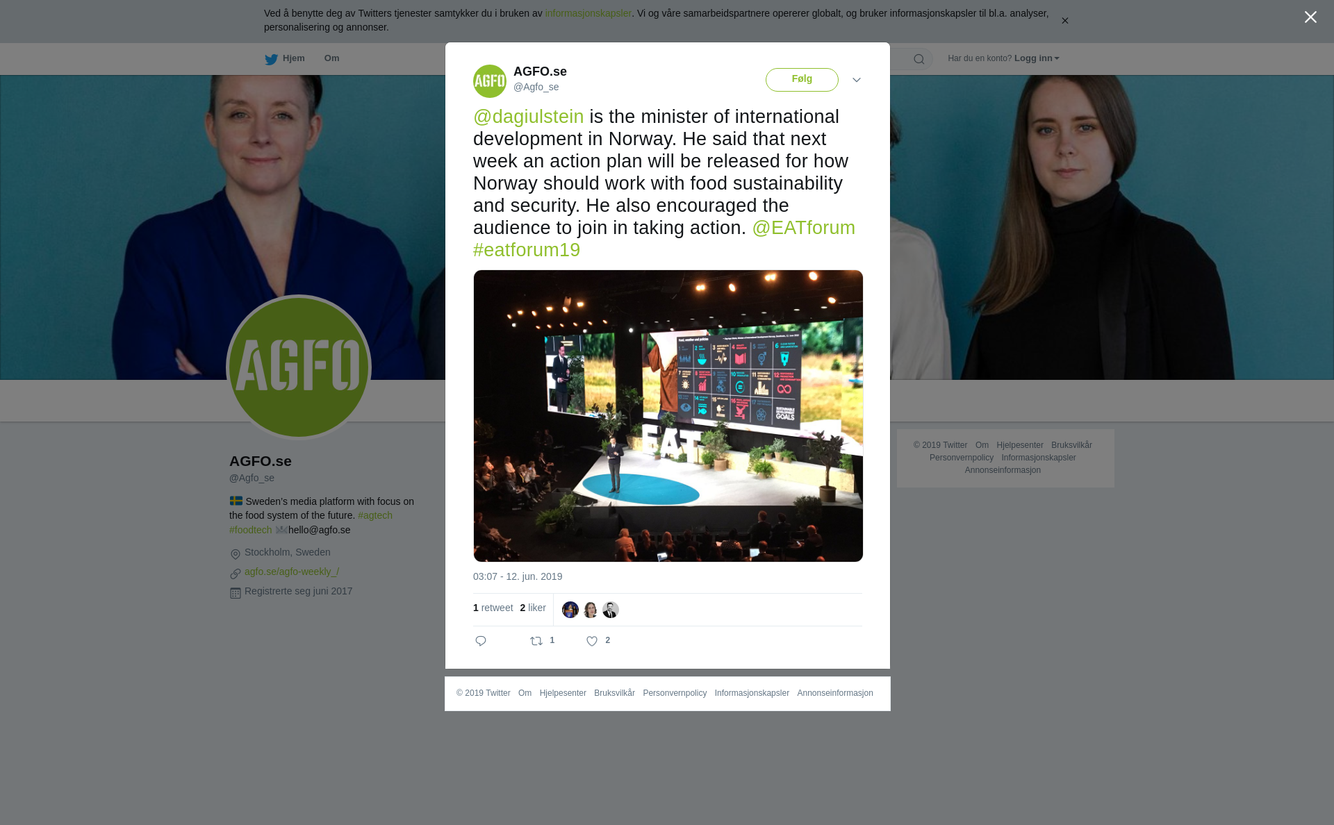Open the informasjonskapsler link in the banner
Screen dimensions: 1334x825
coord(588,13)
